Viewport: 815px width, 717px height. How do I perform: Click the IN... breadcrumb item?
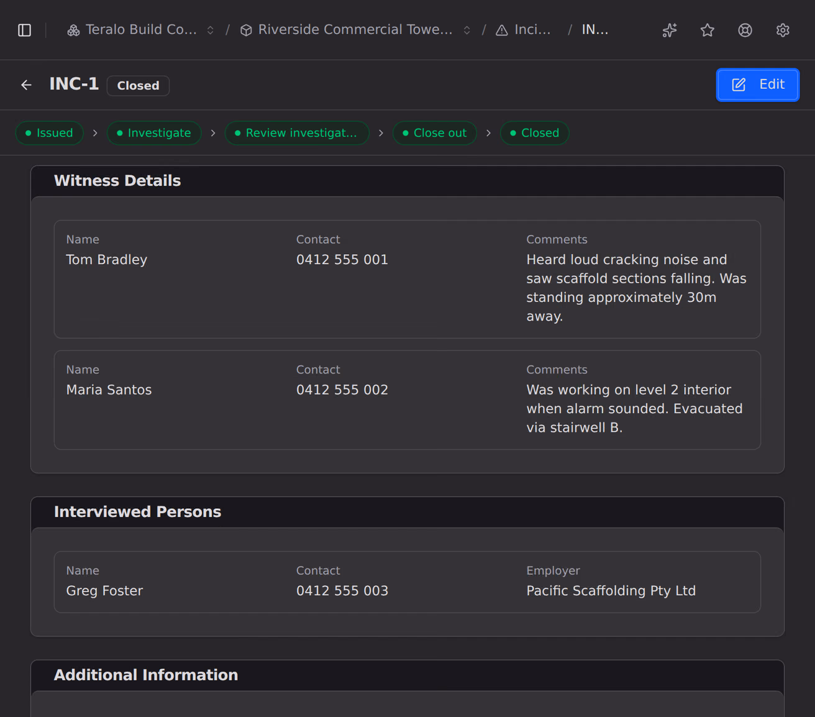coord(594,30)
